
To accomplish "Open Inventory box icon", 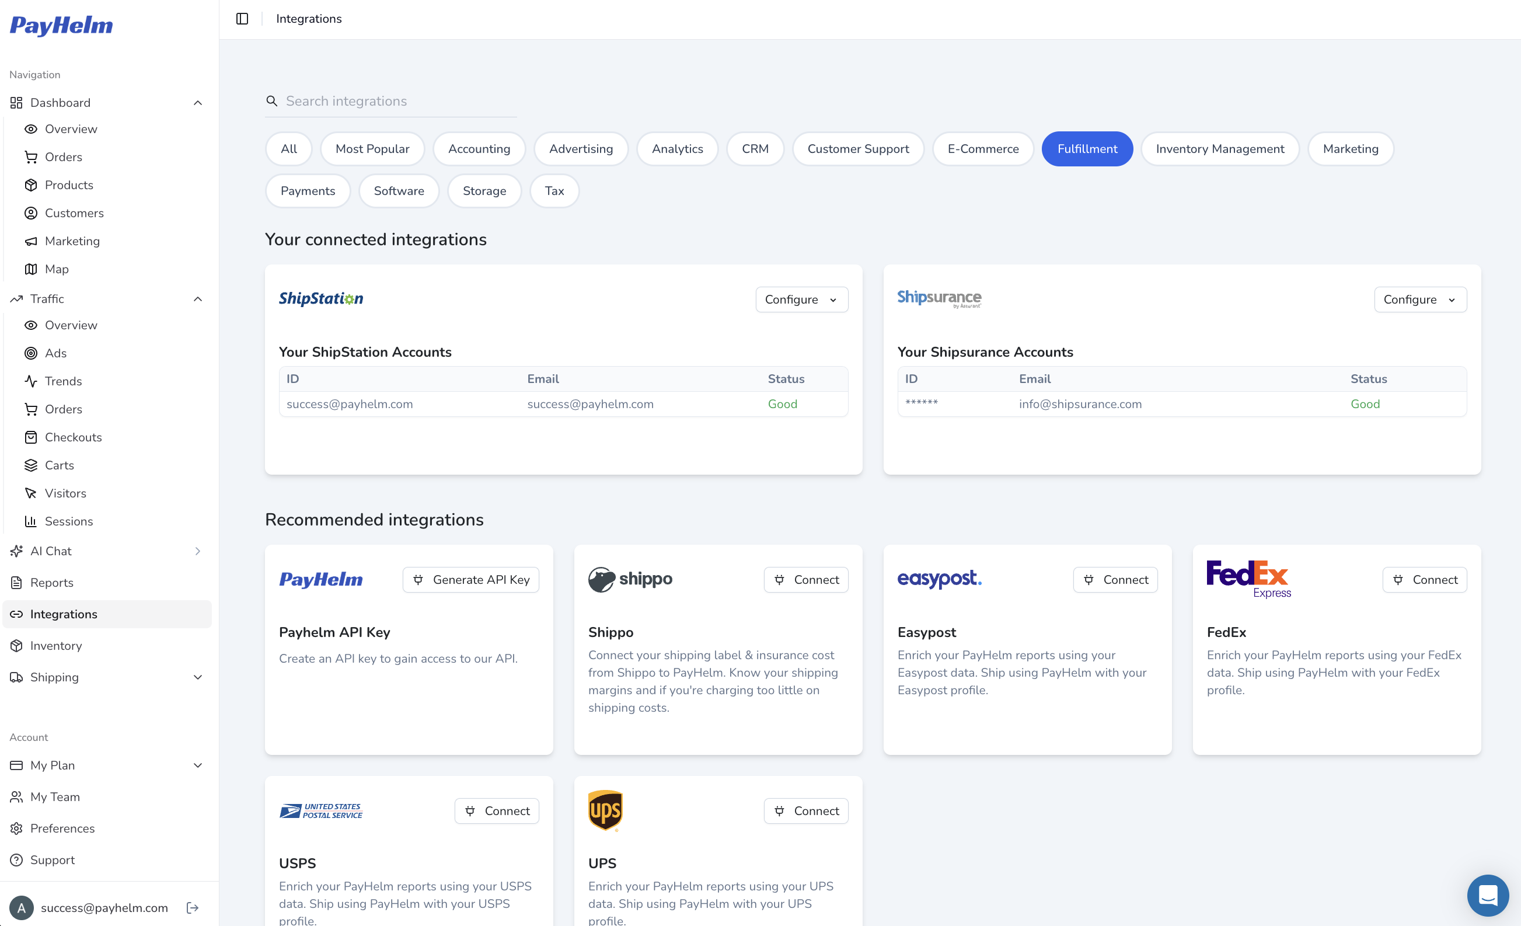I will 17,646.
